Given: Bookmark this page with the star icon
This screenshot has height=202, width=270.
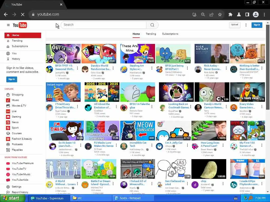Looking at the screenshot, I should (220, 15).
